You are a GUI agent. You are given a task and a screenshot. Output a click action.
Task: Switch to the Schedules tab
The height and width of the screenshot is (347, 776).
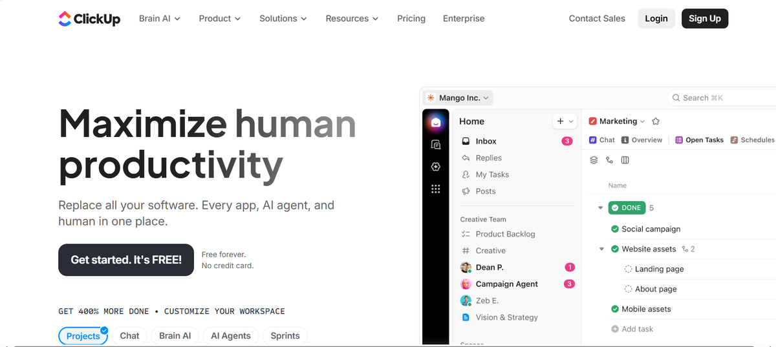click(752, 140)
